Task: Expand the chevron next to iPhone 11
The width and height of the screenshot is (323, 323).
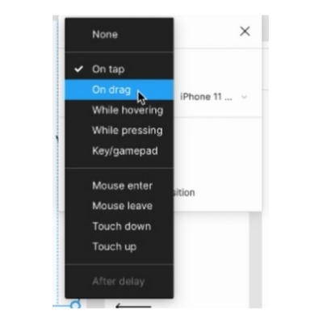Action: tap(244, 97)
